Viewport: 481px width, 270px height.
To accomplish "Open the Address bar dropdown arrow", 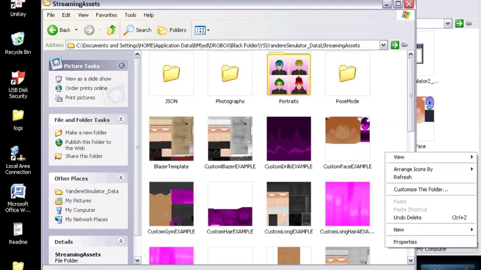I will tap(383, 45).
